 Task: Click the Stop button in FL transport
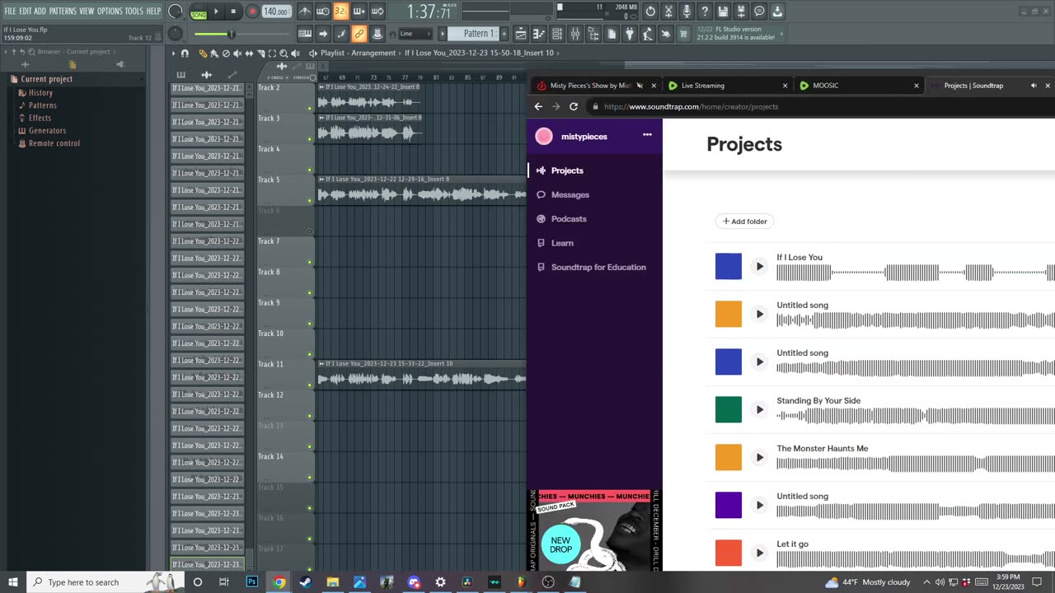pyautogui.click(x=233, y=12)
